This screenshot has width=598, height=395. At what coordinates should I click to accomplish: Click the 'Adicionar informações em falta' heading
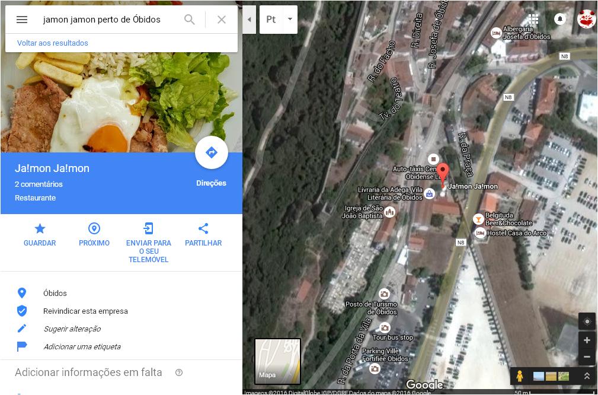click(88, 372)
